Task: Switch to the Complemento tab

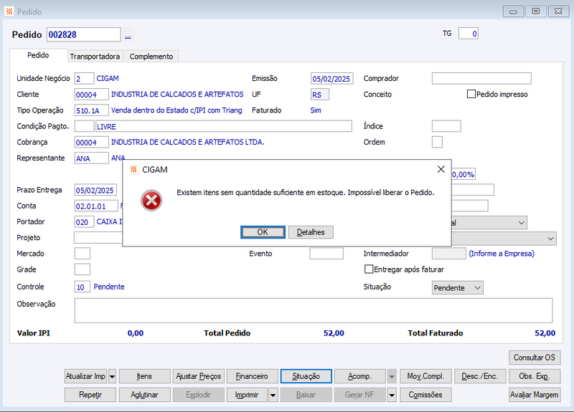Action: [x=151, y=57]
